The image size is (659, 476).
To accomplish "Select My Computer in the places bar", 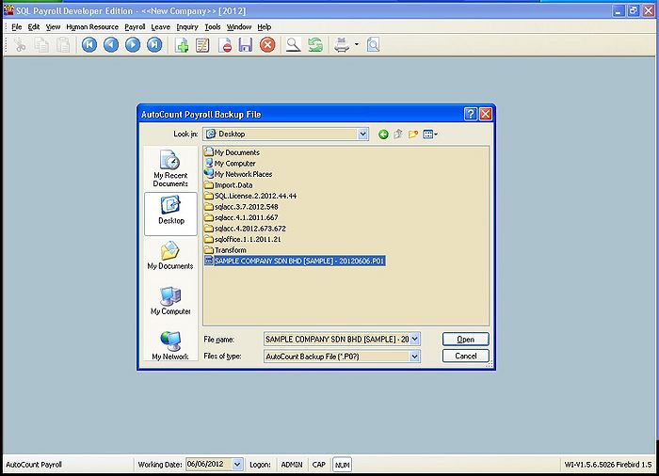I will point(170,302).
